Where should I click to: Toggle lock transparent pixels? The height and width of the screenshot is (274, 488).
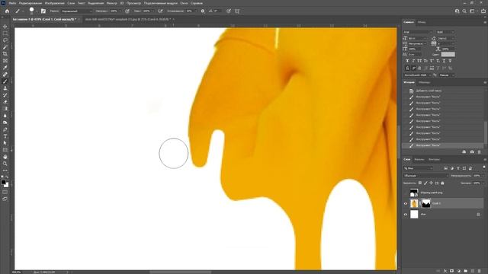tap(420, 183)
